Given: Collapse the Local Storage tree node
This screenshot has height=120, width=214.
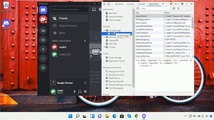Looking at the screenshot, I should click(x=104, y=30).
